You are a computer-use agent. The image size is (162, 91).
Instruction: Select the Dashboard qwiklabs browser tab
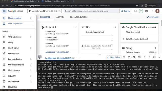click(x=55, y=1)
